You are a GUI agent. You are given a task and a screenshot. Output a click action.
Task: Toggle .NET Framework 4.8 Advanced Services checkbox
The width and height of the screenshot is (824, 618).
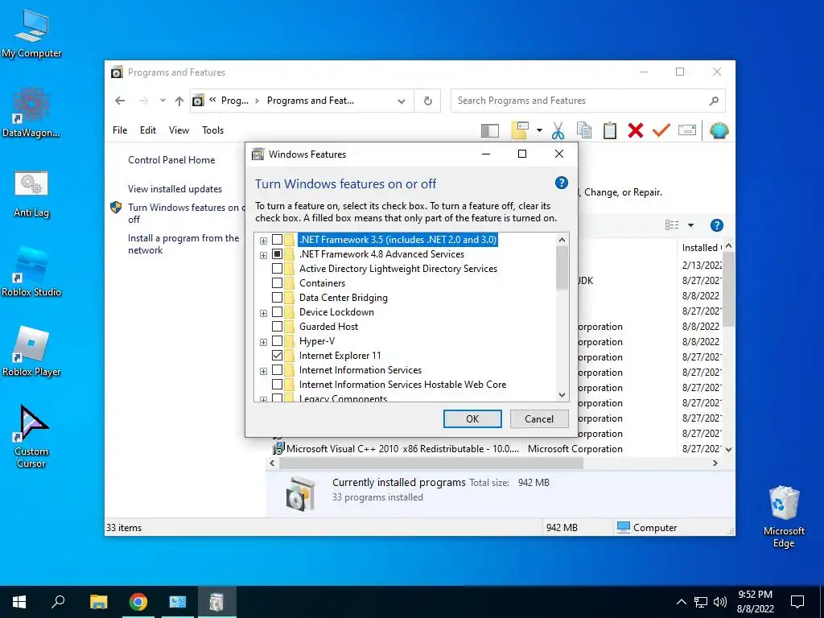[277, 254]
